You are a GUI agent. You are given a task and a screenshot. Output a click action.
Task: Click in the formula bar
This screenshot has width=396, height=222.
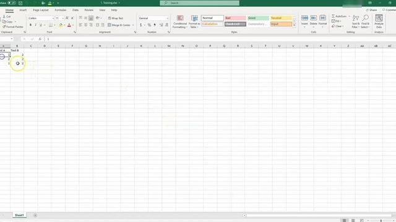point(220,39)
